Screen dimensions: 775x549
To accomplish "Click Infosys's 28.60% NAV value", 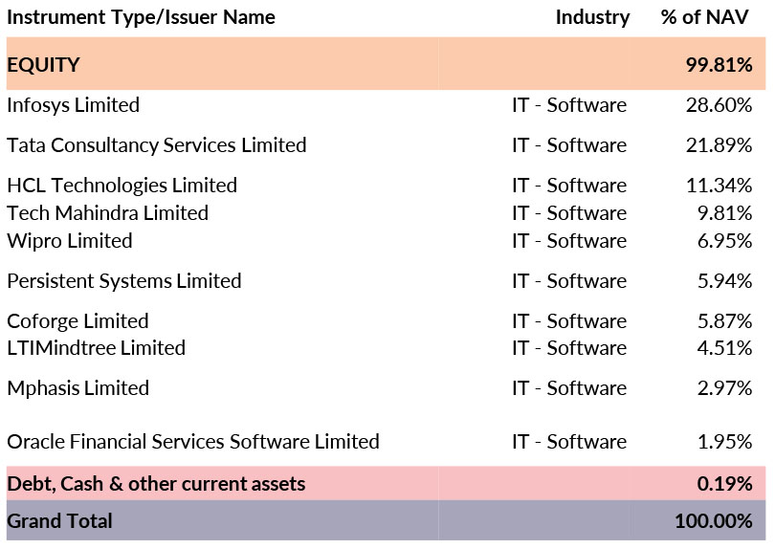I will pos(719,105).
